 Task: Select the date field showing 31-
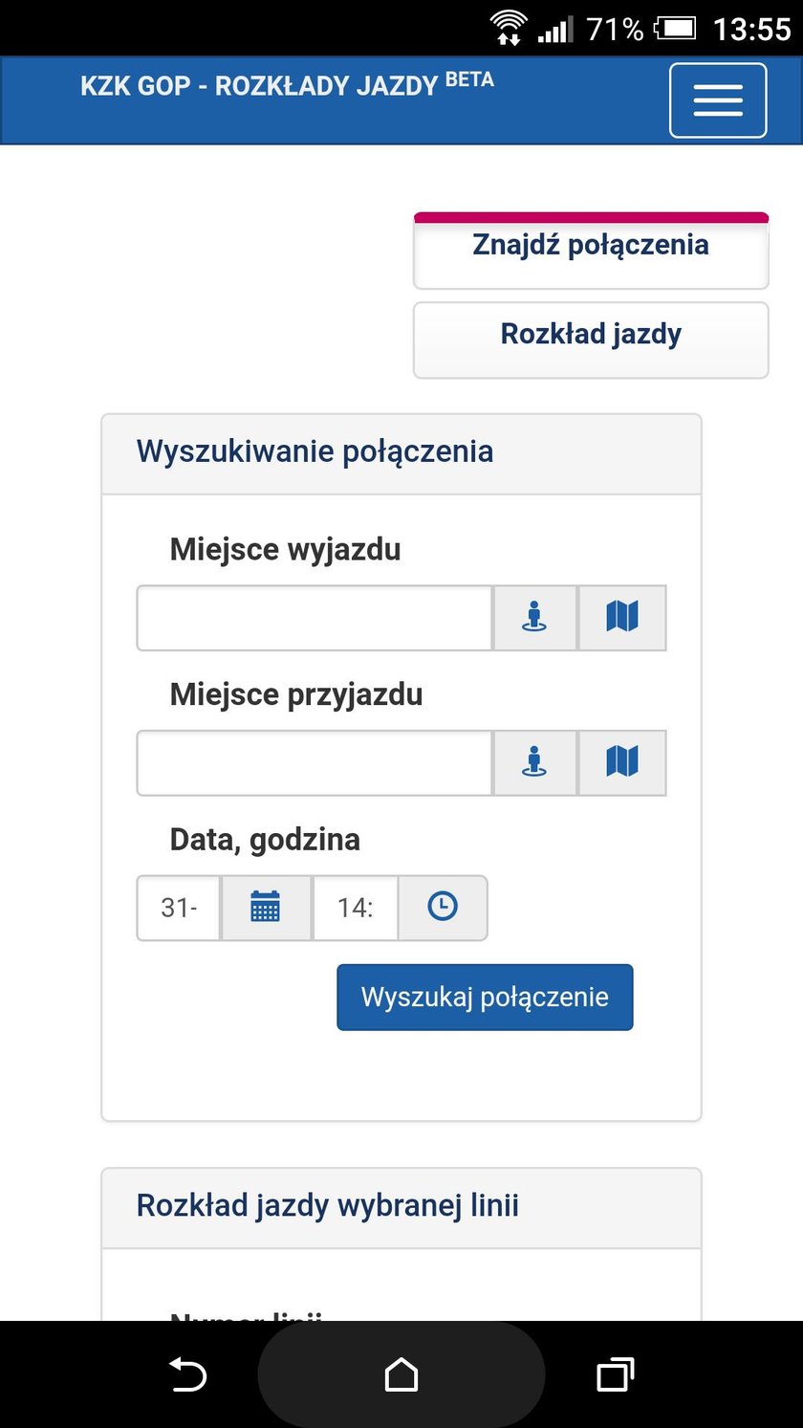point(179,908)
